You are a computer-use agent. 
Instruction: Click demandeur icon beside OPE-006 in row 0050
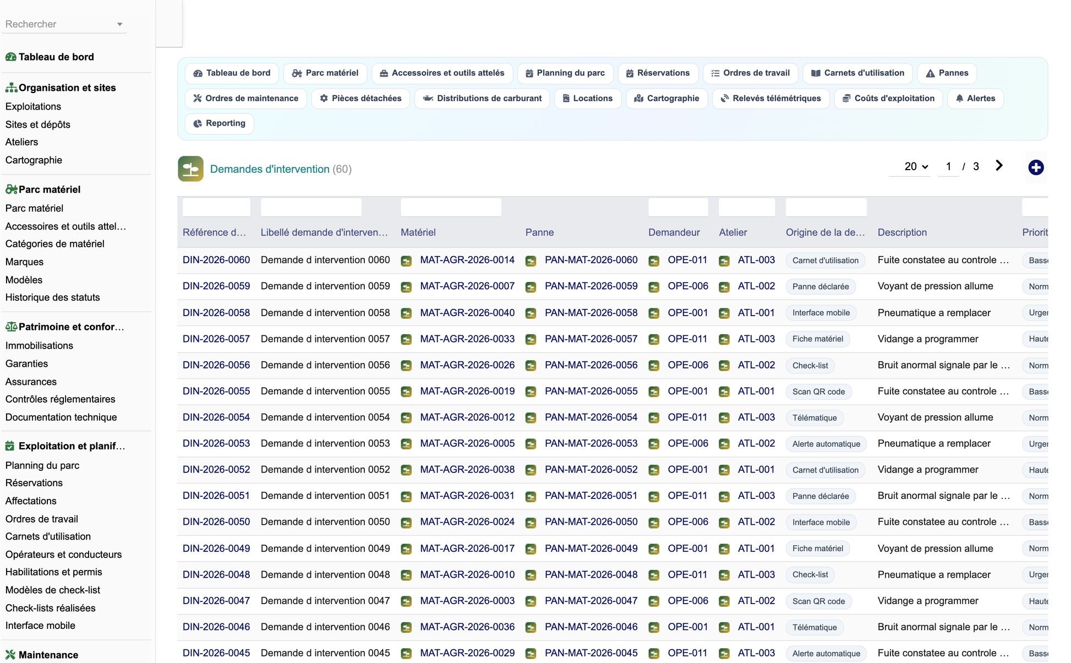point(654,523)
